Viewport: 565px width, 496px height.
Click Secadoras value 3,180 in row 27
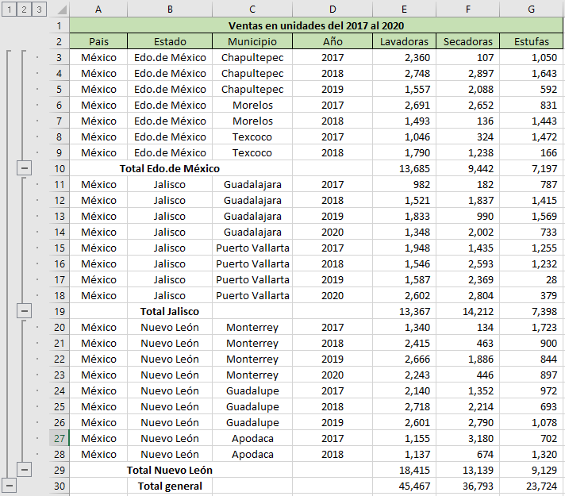click(467, 438)
